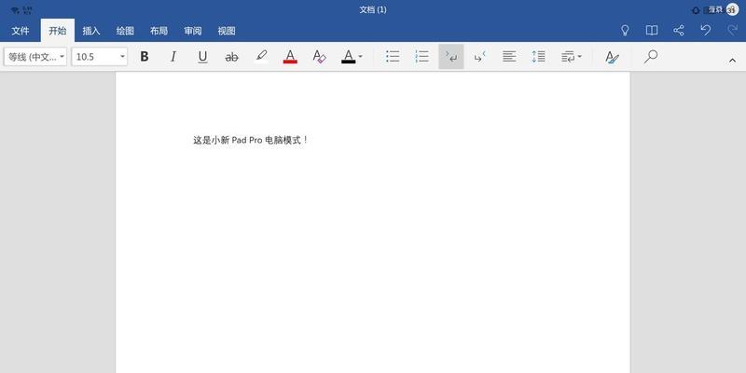Click the 登录 sign-in text
The width and height of the screenshot is (746, 373).
pos(715,9)
